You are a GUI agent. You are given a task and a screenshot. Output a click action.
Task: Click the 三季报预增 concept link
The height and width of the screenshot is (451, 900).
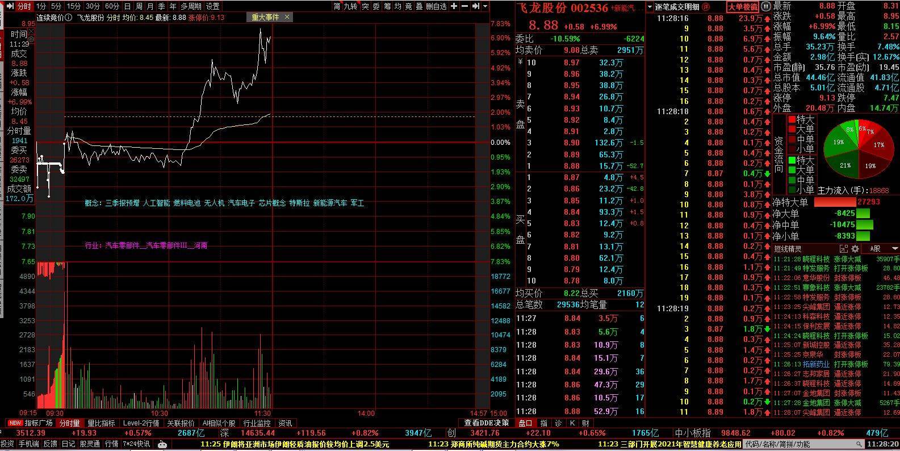coord(122,203)
